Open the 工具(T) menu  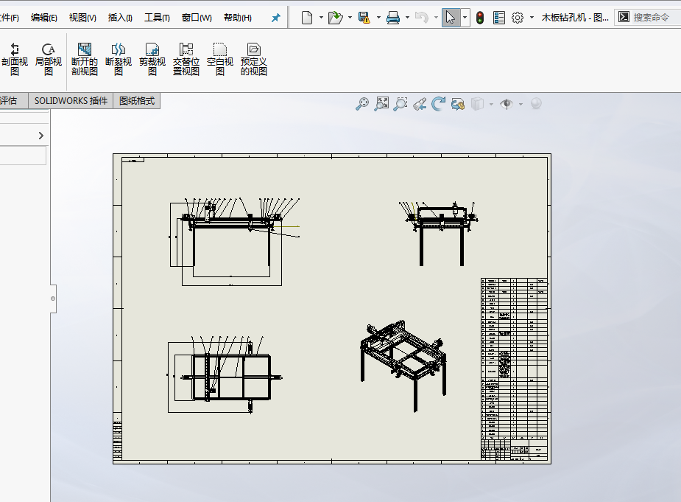157,18
